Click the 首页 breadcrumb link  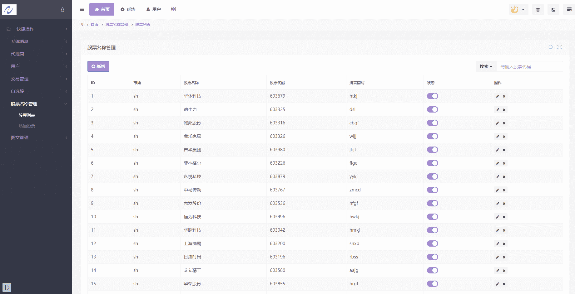click(x=94, y=25)
